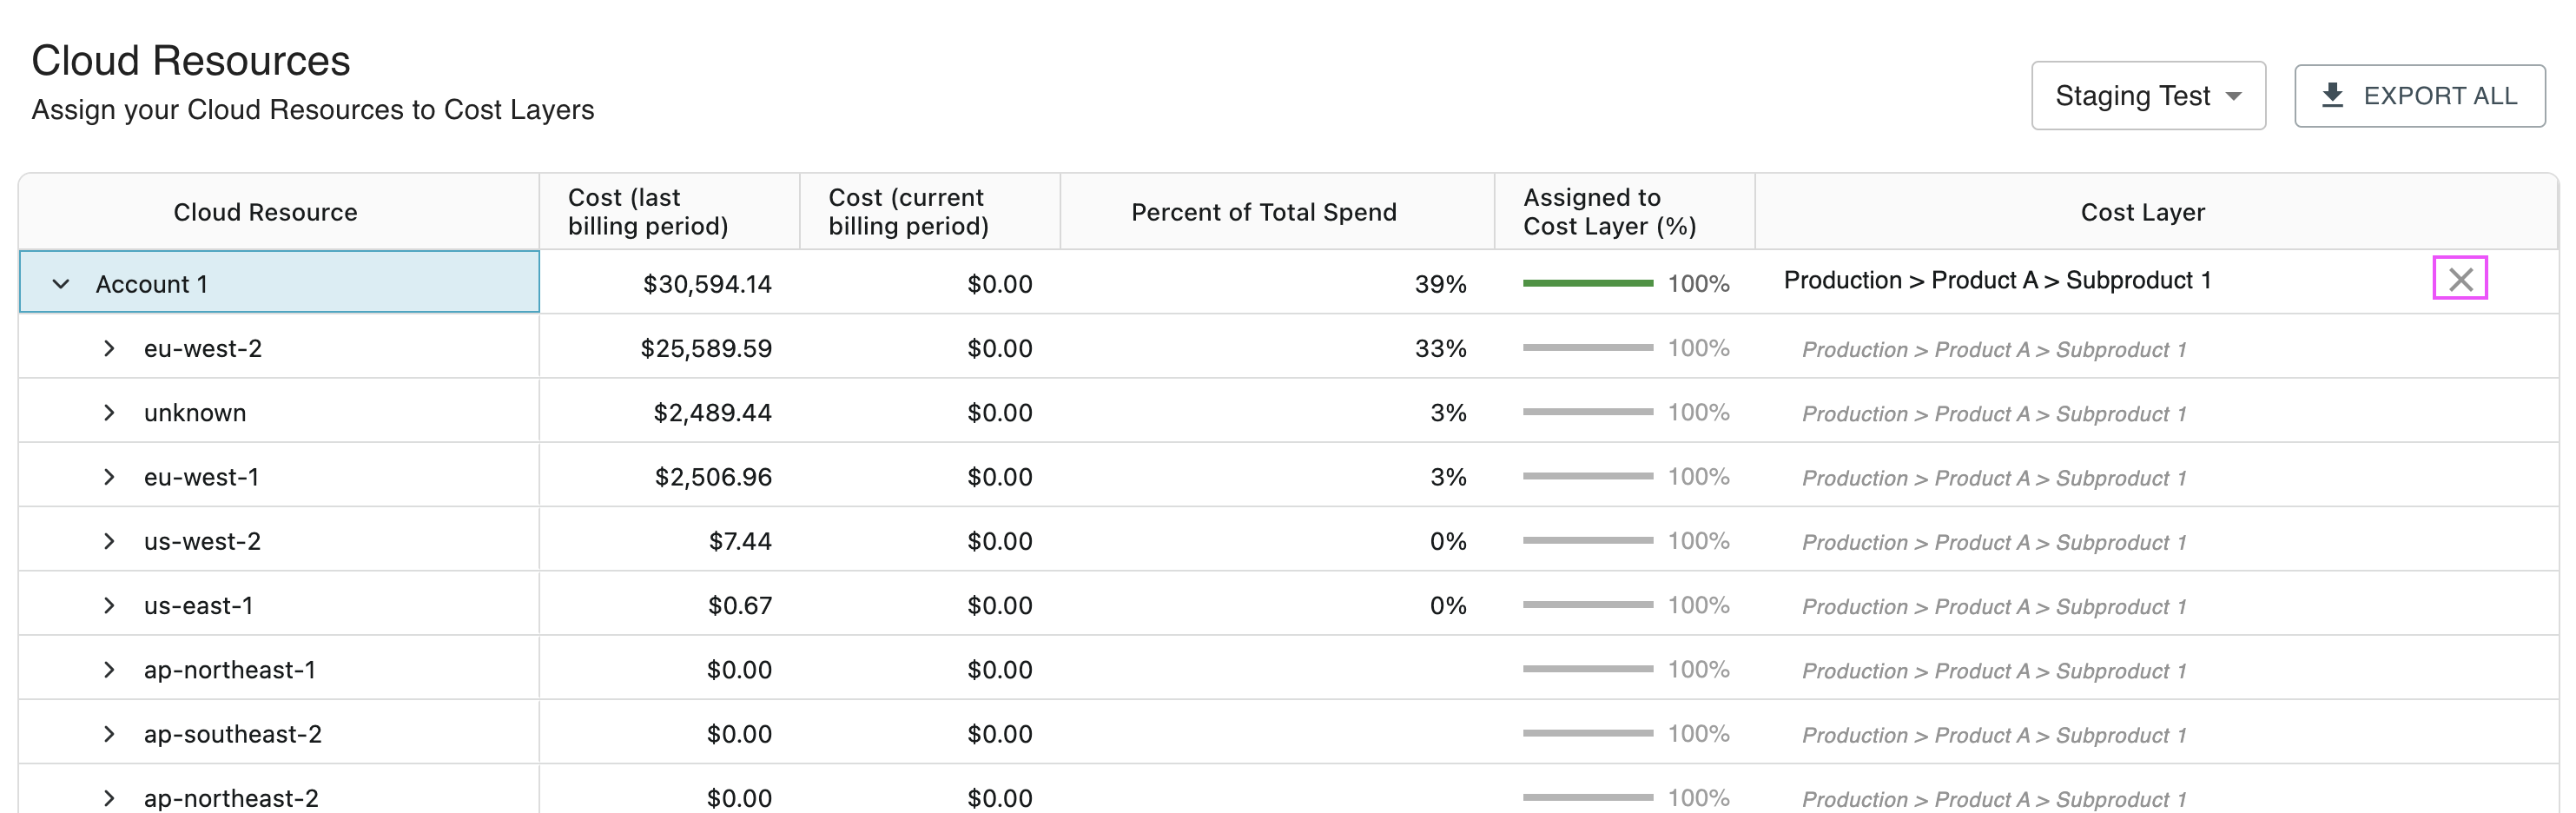Image resolution: width=2576 pixels, height=813 pixels.
Task: Select the us-east-1 row label
Action: tap(198, 606)
